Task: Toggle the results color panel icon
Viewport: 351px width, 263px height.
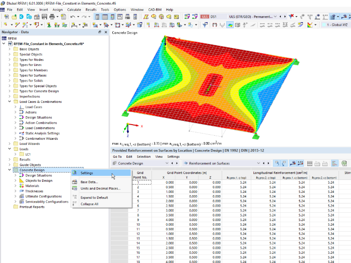Action: [x=112, y=17]
